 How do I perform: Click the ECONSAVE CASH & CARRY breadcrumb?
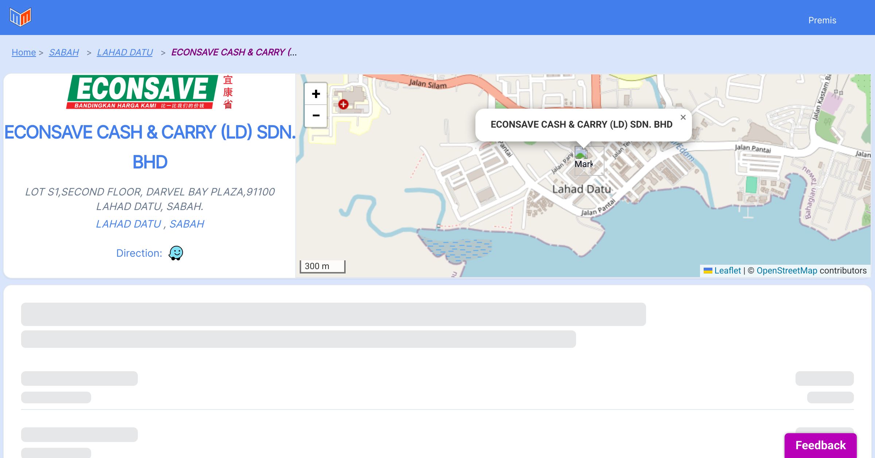[234, 53]
